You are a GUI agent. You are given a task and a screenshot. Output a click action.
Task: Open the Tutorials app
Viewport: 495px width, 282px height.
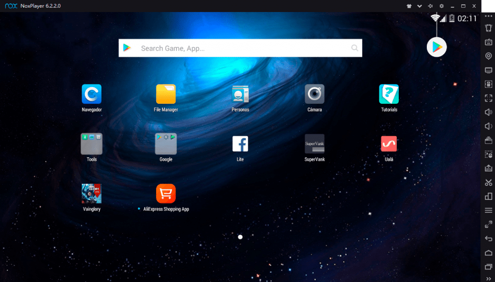coord(389,94)
